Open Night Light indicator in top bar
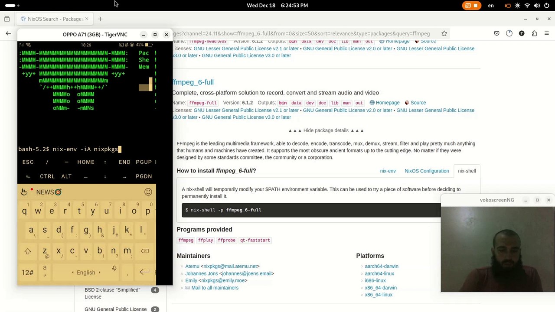The image size is (555, 312). tap(518, 6)
